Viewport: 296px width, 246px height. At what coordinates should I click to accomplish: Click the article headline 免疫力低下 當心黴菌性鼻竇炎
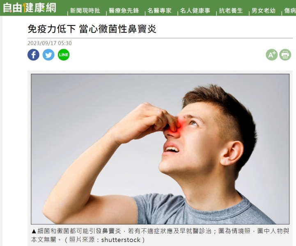click(x=92, y=29)
